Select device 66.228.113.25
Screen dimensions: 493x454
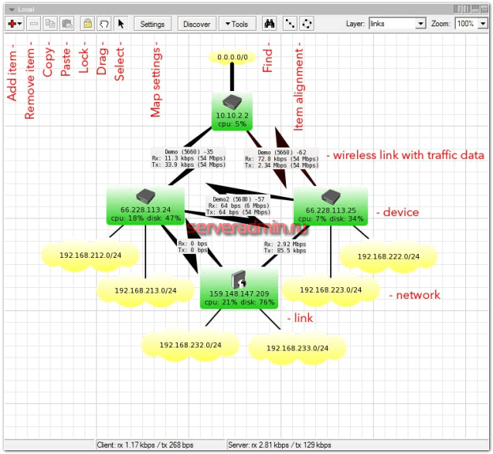(x=331, y=206)
